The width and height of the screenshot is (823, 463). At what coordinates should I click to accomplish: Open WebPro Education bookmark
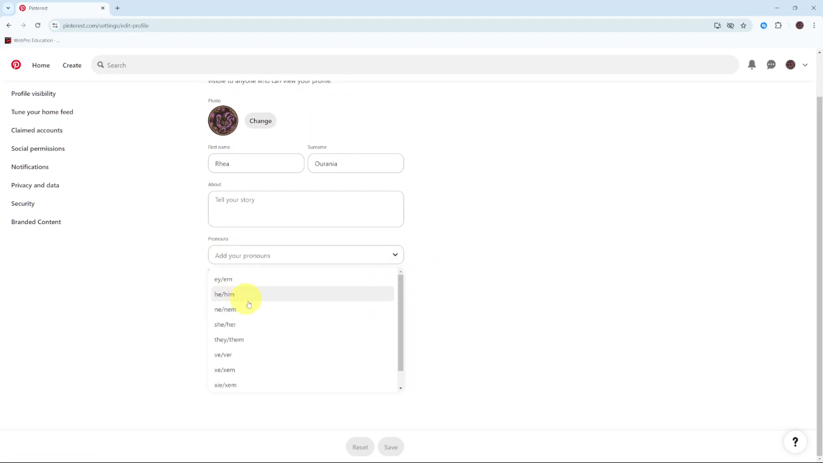point(32,40)
